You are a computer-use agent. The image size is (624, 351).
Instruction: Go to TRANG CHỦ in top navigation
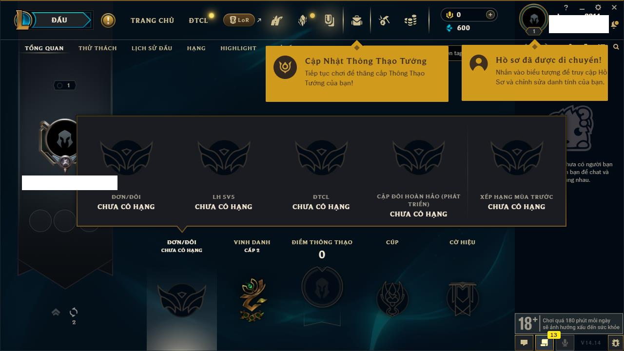152,20
